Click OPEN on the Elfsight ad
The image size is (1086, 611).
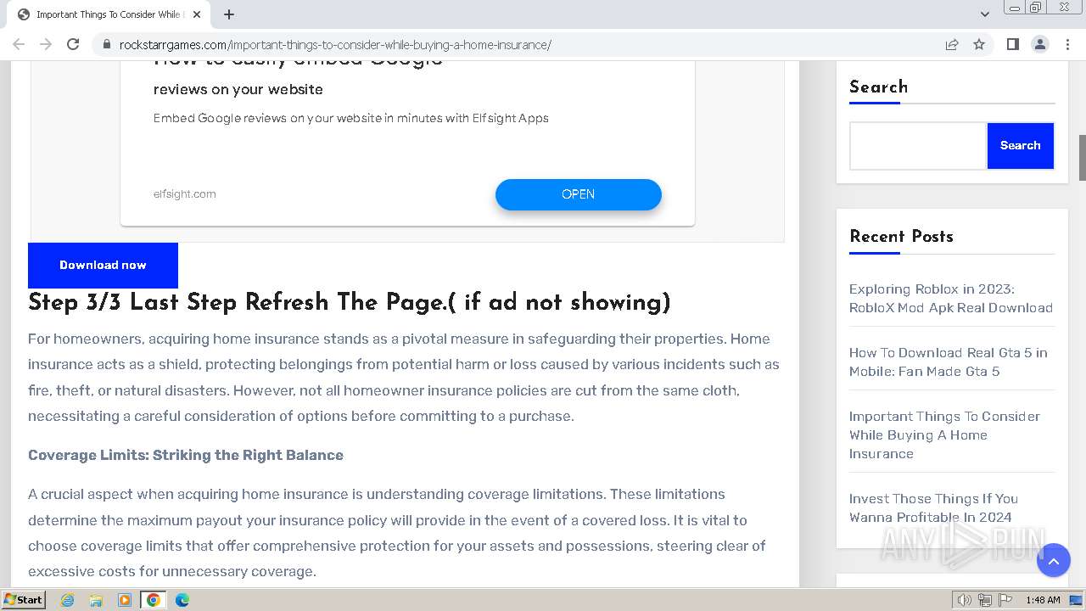[578, 194]
